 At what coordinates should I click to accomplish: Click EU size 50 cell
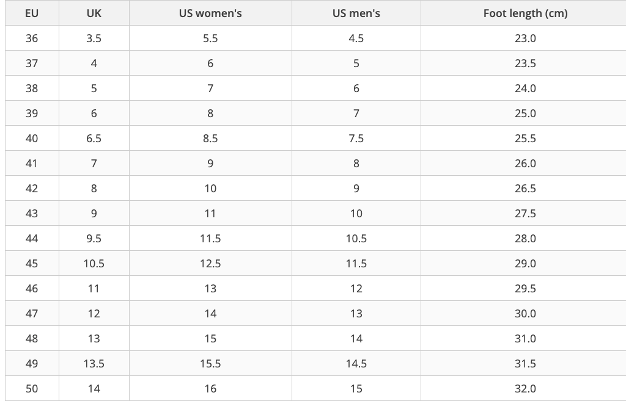32,389
